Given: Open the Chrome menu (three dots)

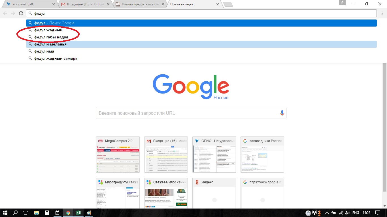Looking at the screenshot, I should tap(382, 13).
